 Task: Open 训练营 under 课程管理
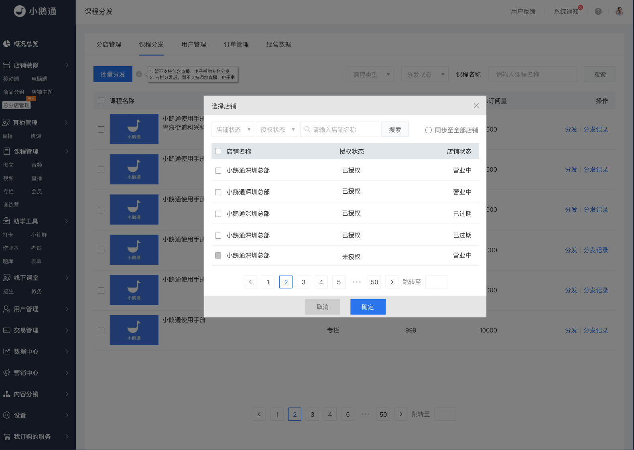point(11,205)
